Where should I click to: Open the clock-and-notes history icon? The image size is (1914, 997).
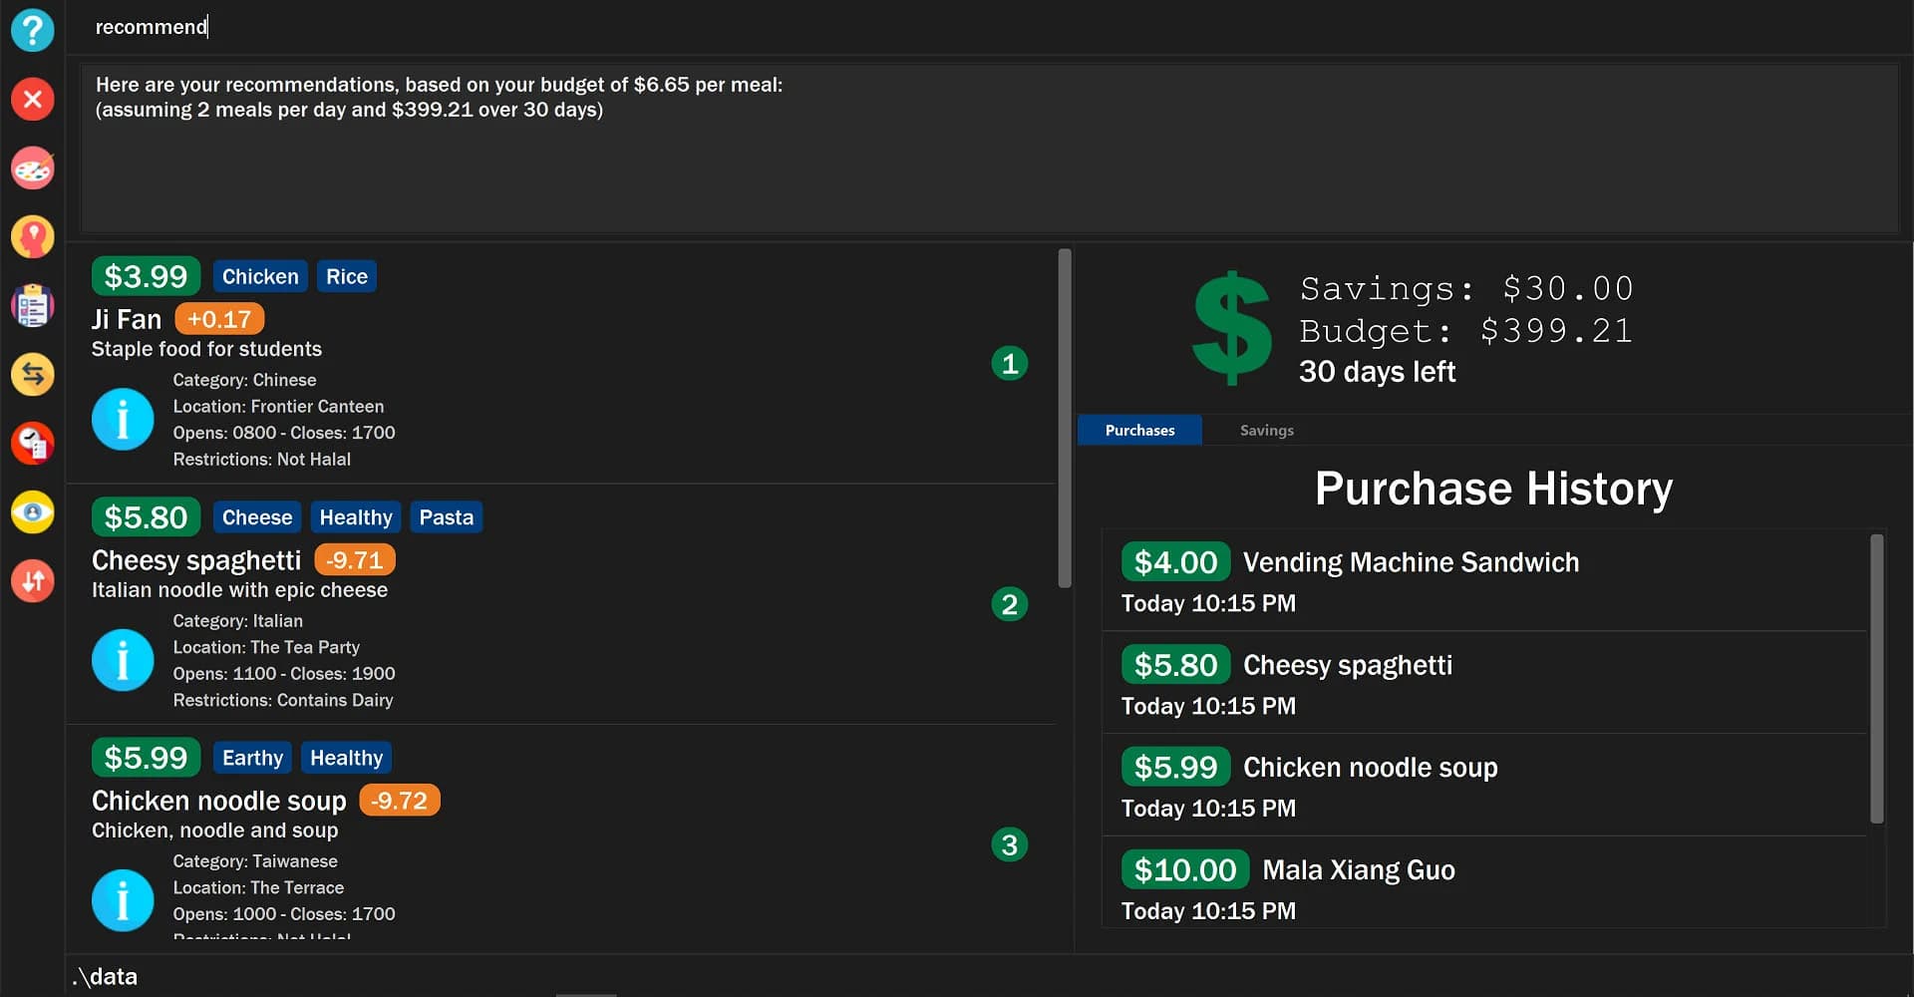pos(33,443)
